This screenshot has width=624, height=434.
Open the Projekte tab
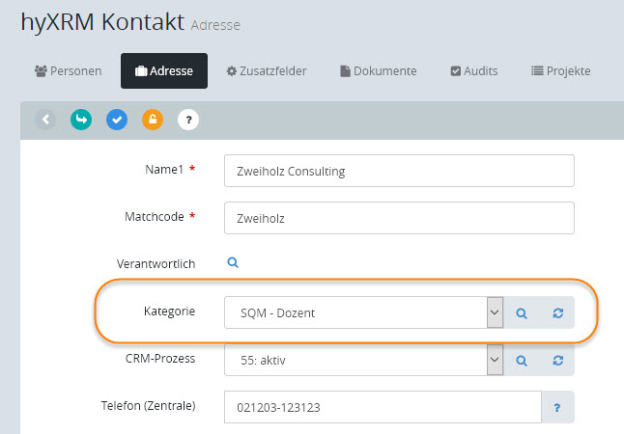point(560,70)
